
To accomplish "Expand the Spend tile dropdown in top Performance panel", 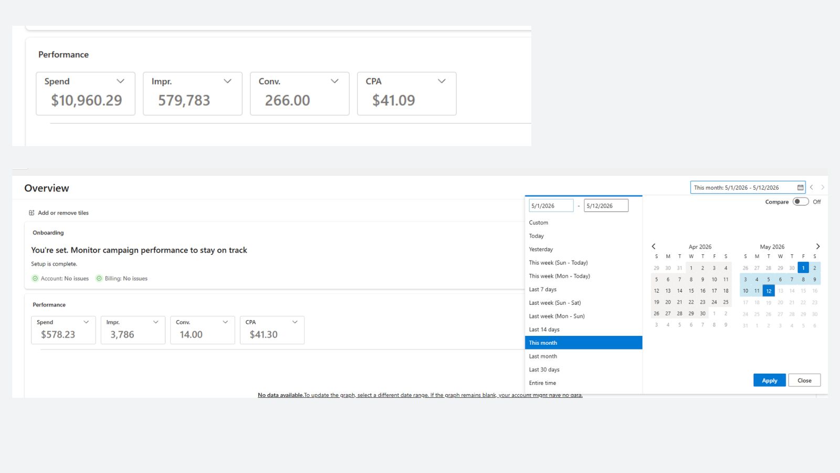I will (x=121, y=81).
